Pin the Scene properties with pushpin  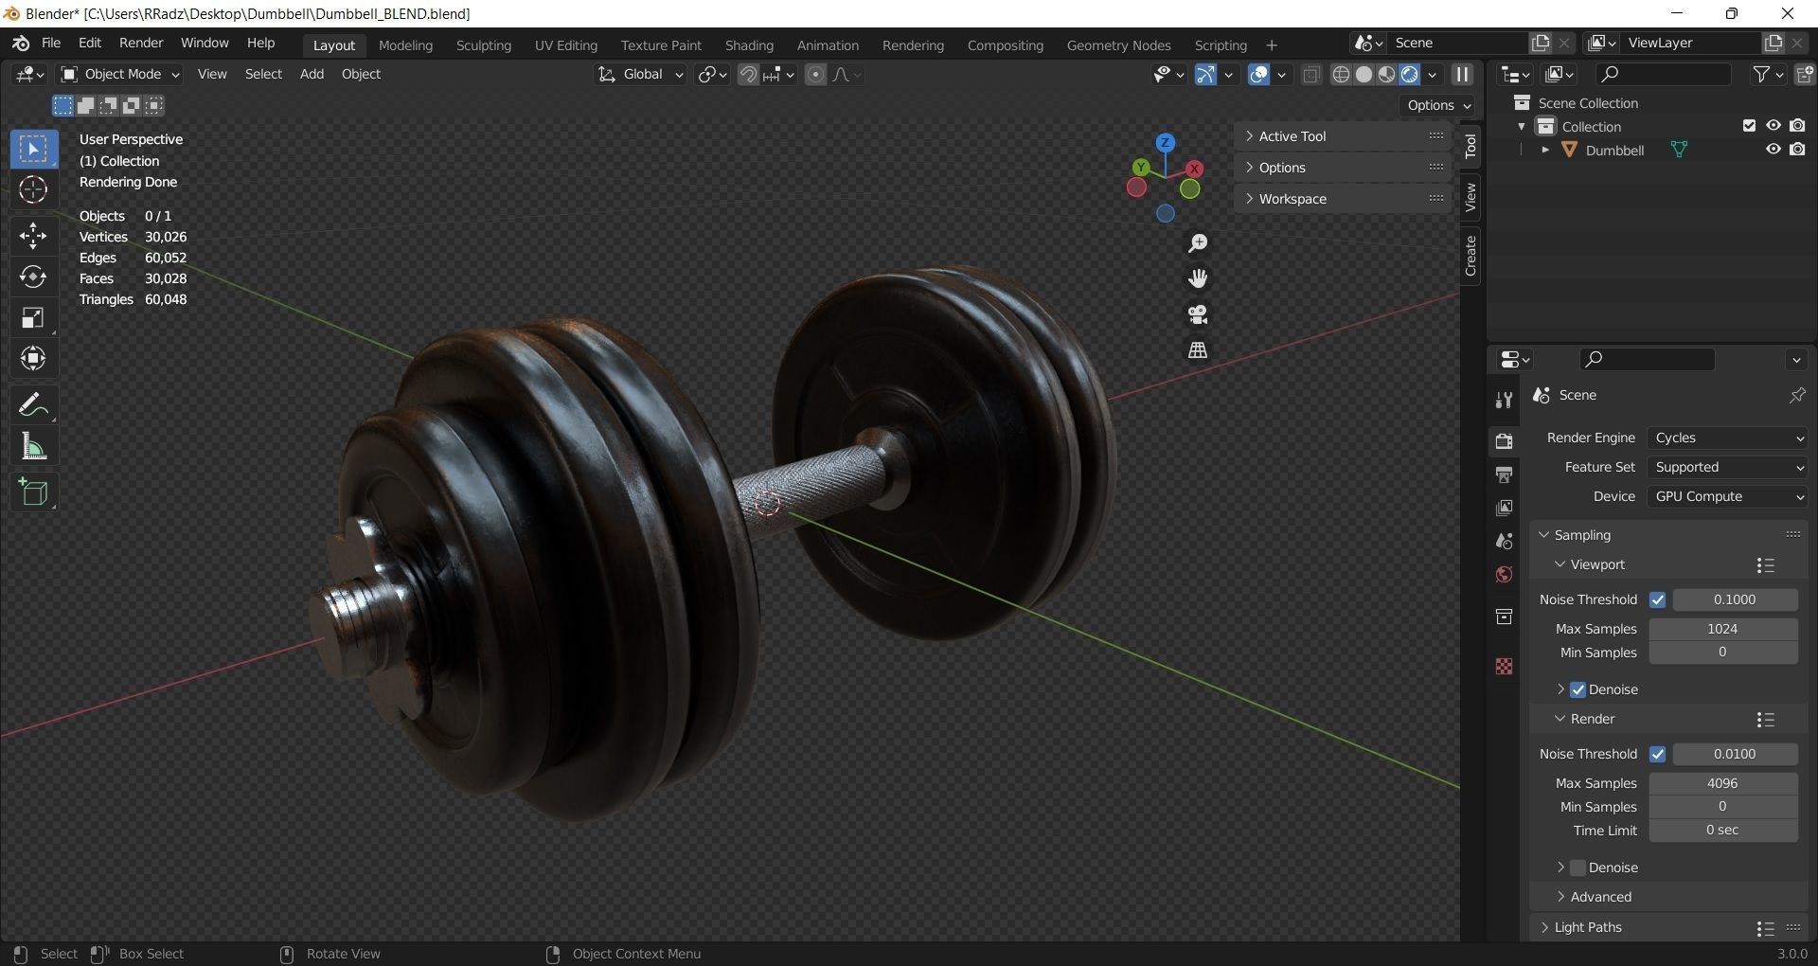1796,395
